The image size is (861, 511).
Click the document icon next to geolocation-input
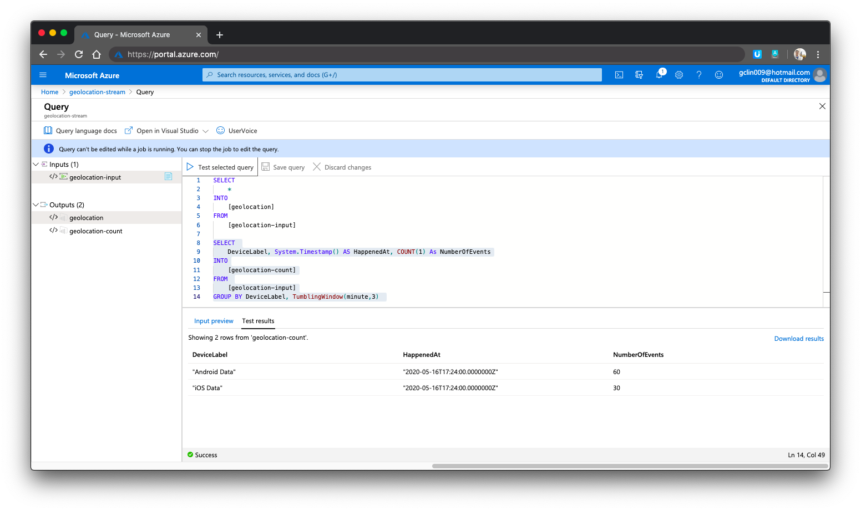(168, 176)
